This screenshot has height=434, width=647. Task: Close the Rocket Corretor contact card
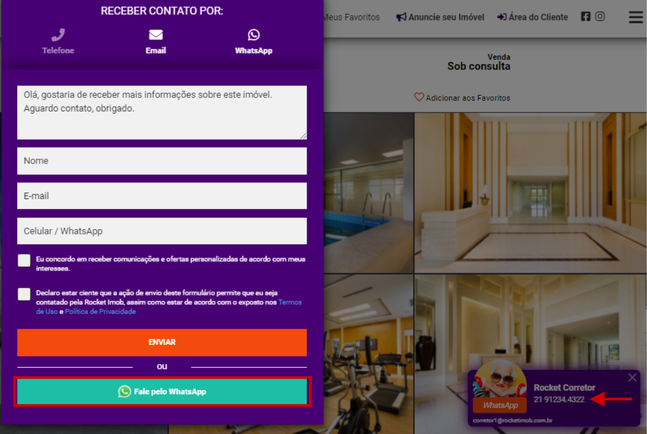coord(632,378)
